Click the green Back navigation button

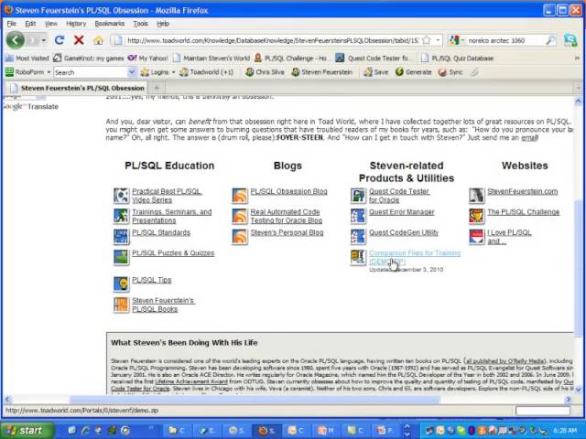[x=16, y=40]
